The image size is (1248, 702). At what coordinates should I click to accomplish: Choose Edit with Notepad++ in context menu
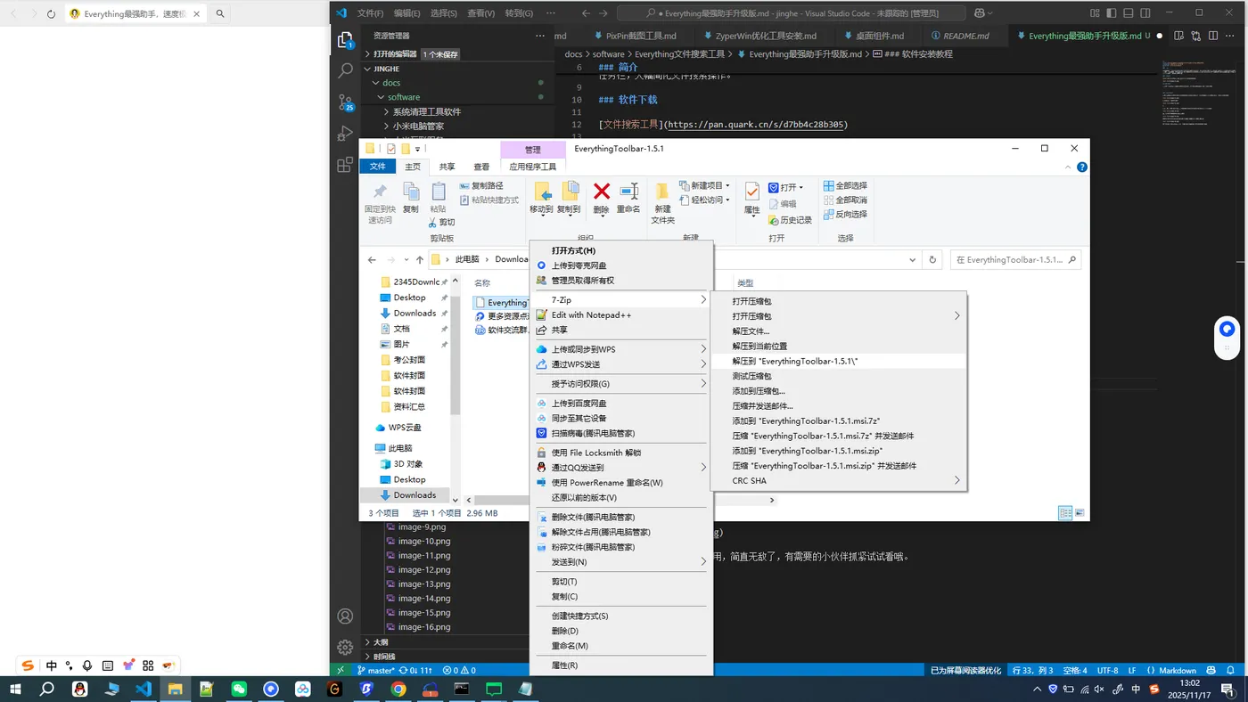tap(621, 315)
